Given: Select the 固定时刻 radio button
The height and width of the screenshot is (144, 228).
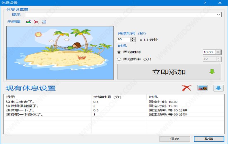Looking at the screenshot, I should click(x=119, y=52).
